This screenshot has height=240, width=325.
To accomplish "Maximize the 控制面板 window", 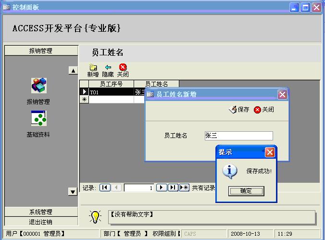I will [305, 8].
